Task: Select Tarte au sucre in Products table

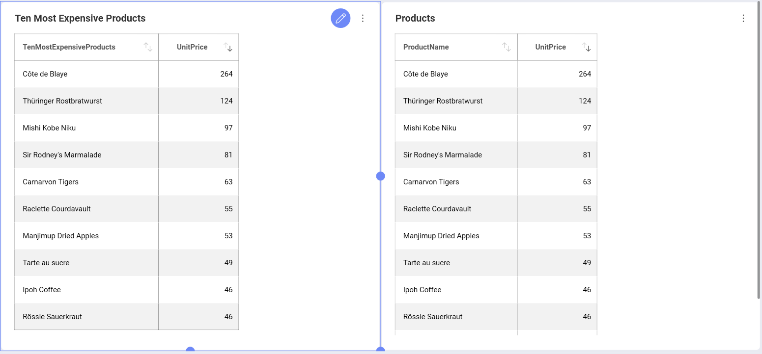Action: point(426,263)
